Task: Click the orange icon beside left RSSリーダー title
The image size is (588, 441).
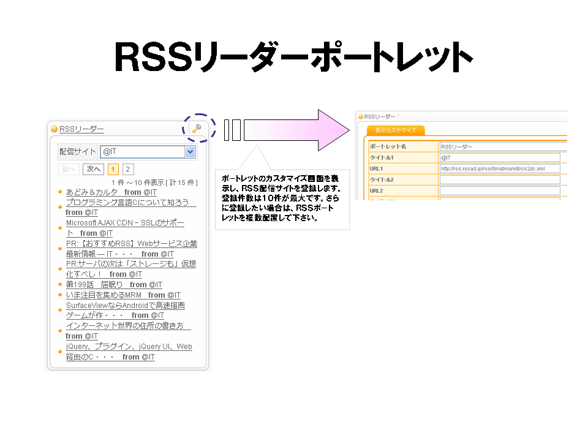Action: [55, 129]
